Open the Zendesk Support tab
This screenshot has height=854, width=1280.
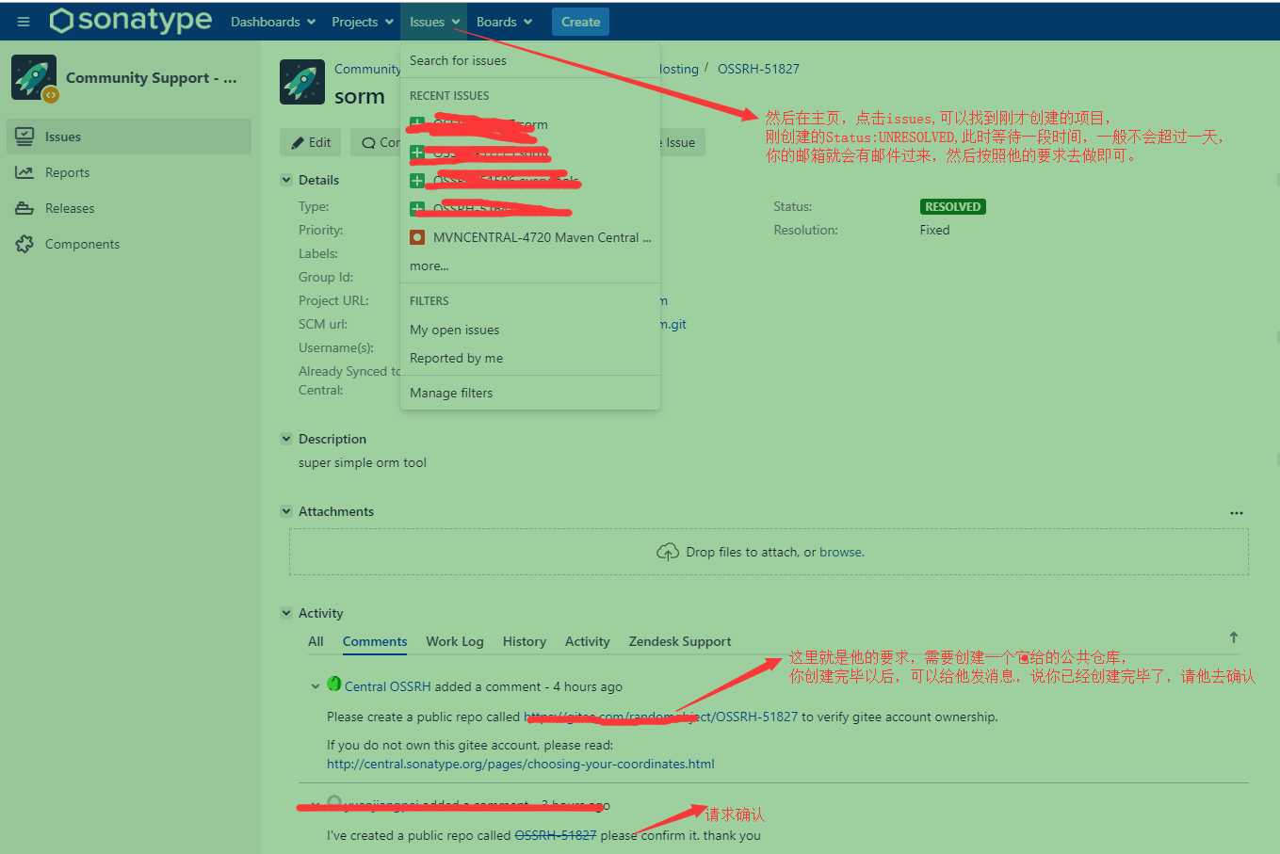coord(680,641)
